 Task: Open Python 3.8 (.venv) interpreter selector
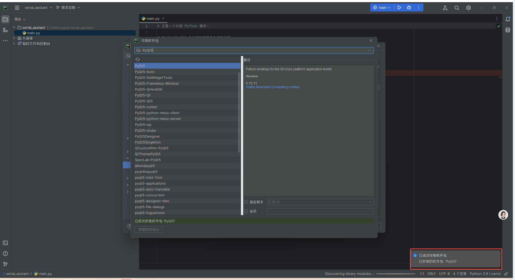tap(485, 274)
